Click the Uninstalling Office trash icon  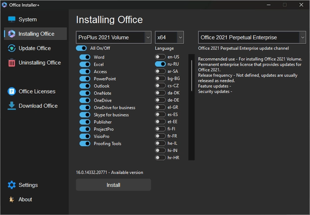click(12, 63)
